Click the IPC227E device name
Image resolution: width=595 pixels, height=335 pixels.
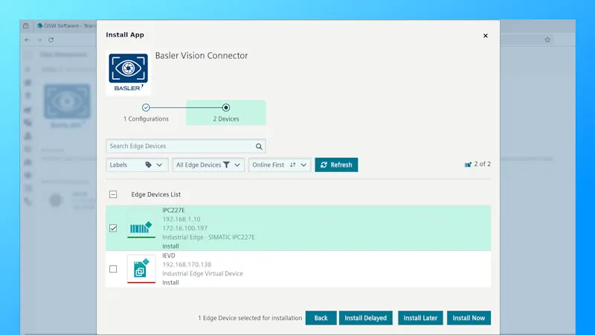tap(173, 210)
